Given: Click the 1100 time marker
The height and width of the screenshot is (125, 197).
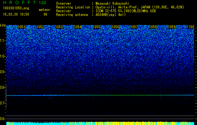Looking at the screenshot, I should point(191,27).
